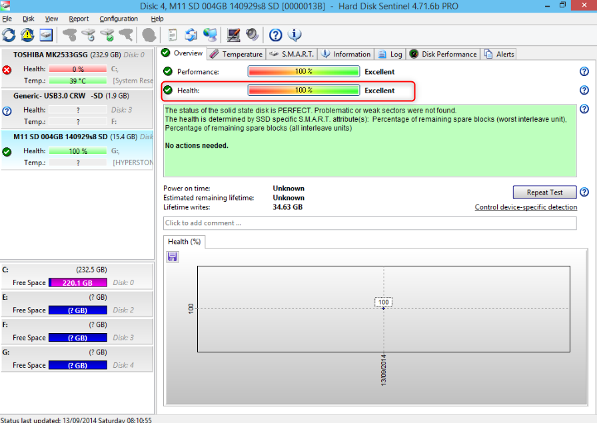Open the Disk Performance tab
The width and height of the screenshot is (597, 423).
[444, 54]
